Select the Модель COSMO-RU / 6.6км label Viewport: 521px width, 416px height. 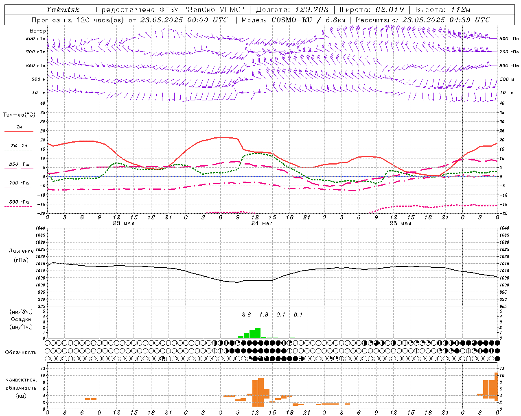click(293, 20)
